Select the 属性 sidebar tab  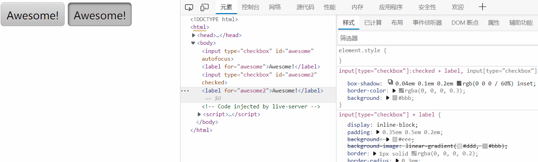click(494, 23)
